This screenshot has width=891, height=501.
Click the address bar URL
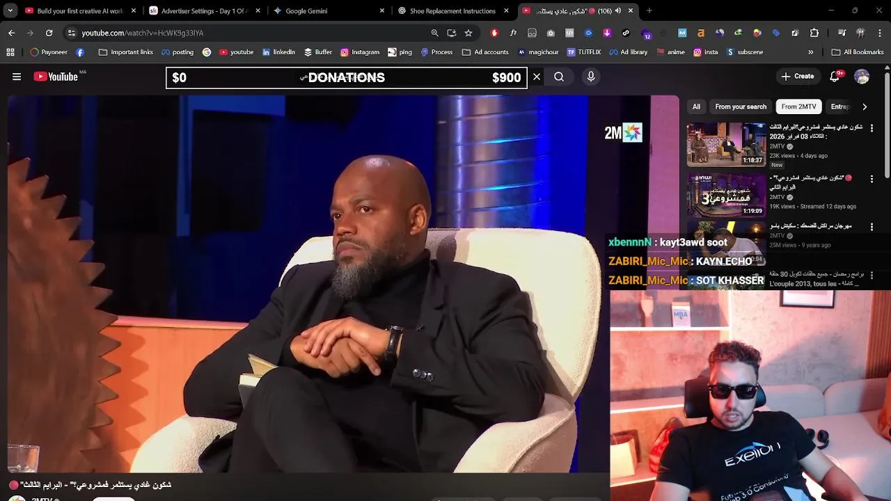[x=143, y=33]
